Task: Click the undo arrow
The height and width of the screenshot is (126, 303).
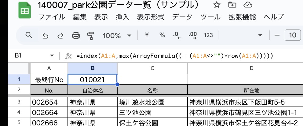Action: tap(46, 36)
